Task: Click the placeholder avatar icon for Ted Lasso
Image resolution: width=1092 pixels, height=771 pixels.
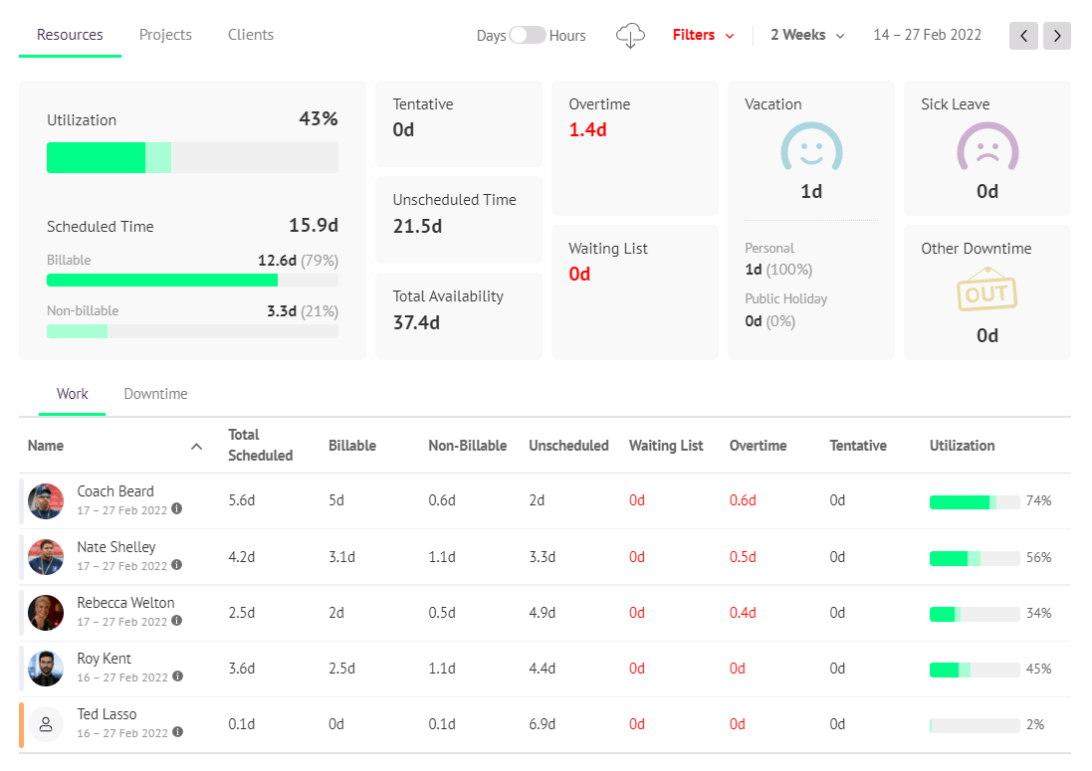Action: point(45,724)
